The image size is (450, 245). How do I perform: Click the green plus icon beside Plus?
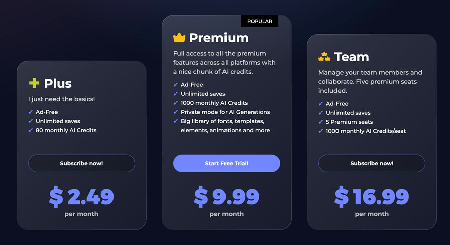pyautogui.click(x=34, y=83)
